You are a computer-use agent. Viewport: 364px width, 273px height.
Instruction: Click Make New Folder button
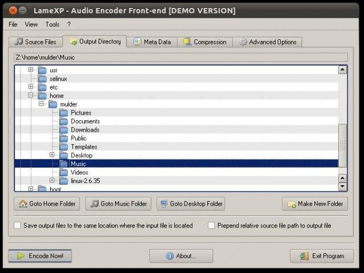pos(315,204)
